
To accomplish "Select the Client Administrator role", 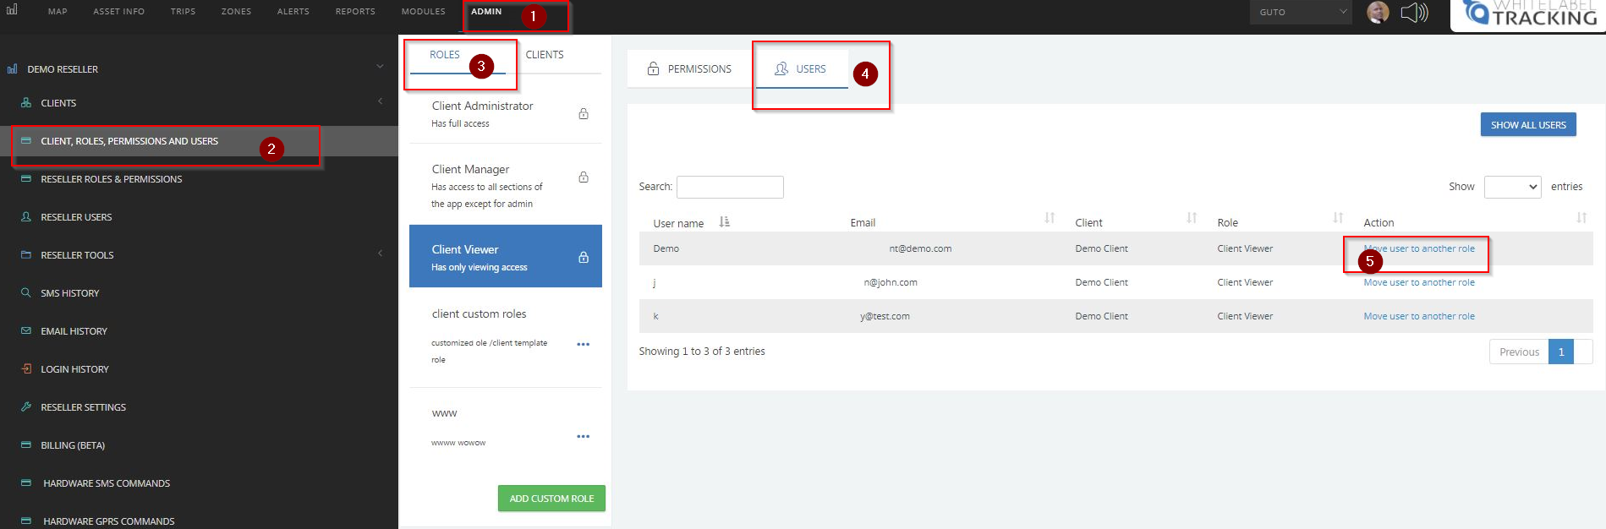I will pyautogui.click(x=506, y=114).
